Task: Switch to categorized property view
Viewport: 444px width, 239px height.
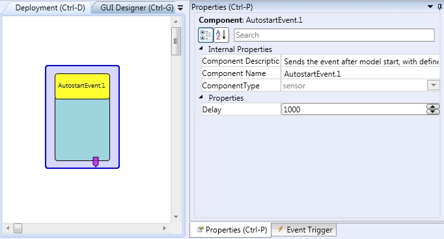Action: pyautogui.click(x=206, y=35)
